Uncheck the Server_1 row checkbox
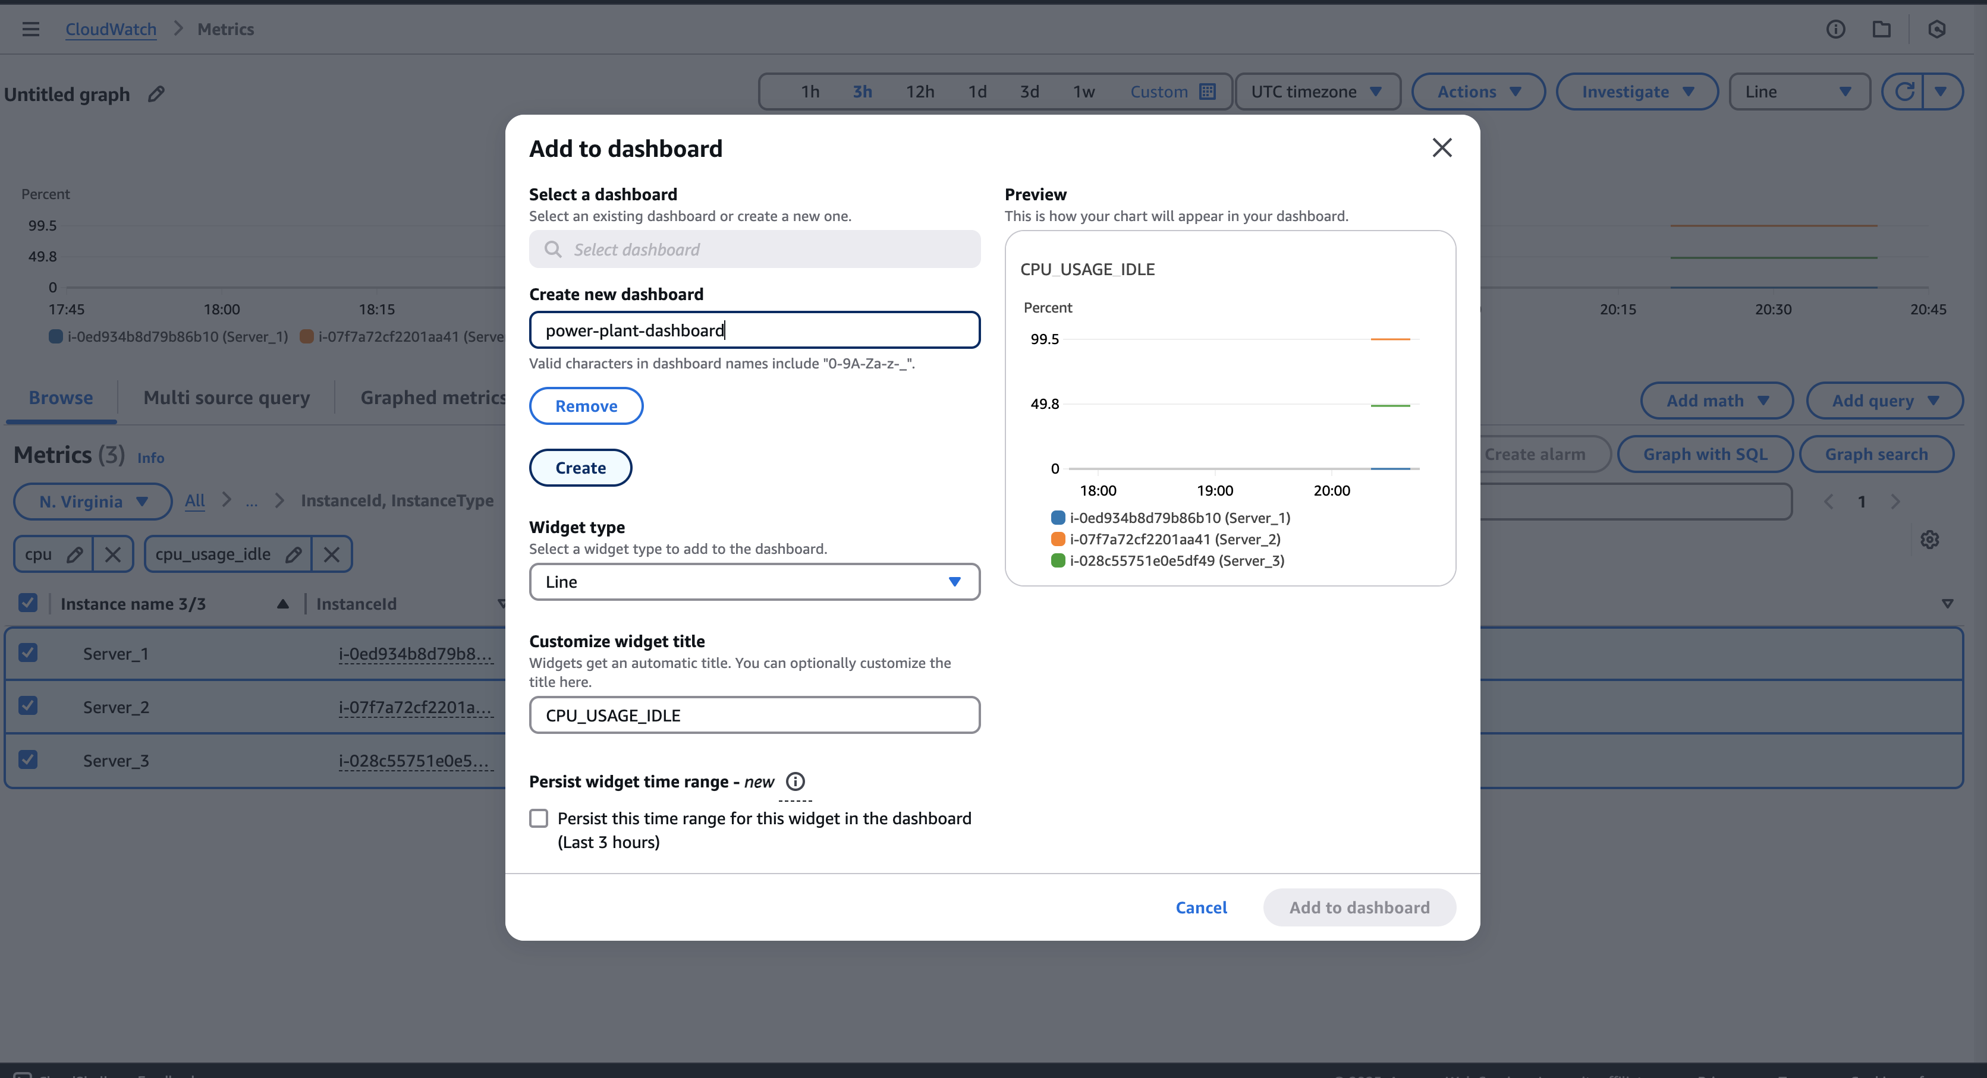Image resolution: width=1987 pixels, height=1078 pixels. (x=28, y=653)
